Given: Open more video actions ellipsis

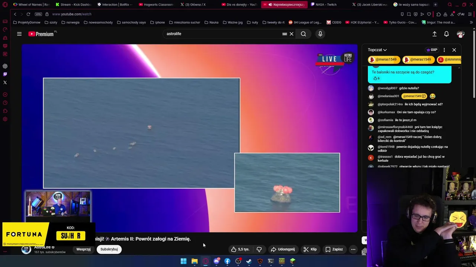Looking at the screenshot, I should [353, 249].
